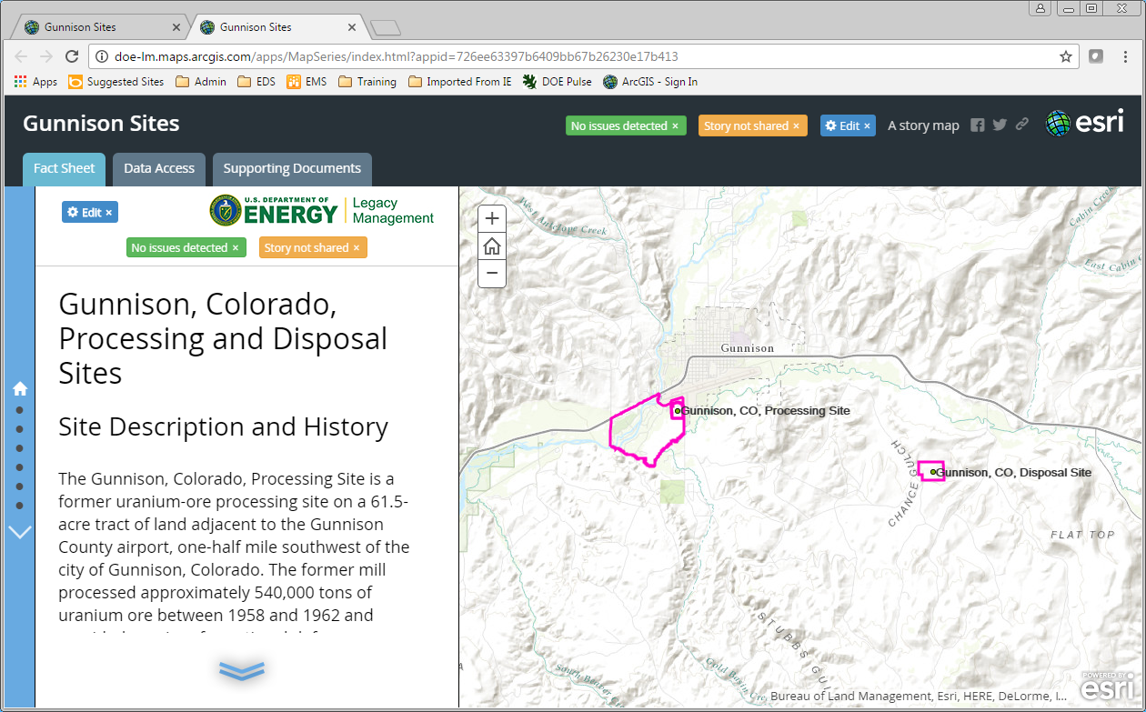Go to home section in side navigation
1146x712 pixels.
(20, 388)
